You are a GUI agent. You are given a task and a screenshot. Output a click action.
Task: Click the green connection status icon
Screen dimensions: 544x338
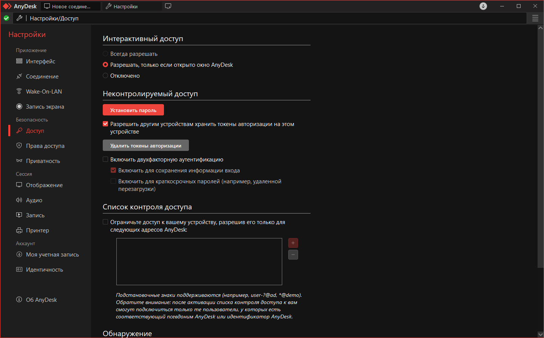[6, 18]
